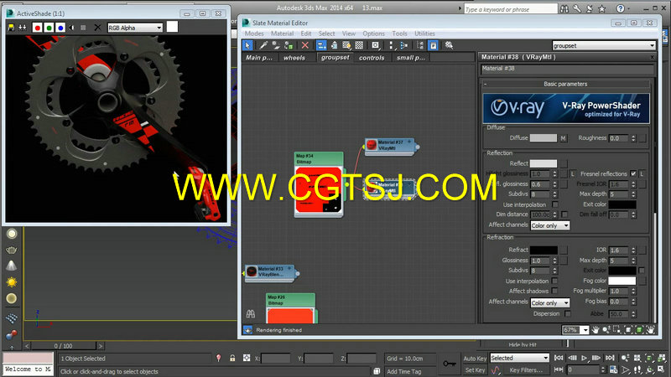Step Roughness value spinner arrows
The height and width of the screenshot is (377, 671).
[633, 138]
